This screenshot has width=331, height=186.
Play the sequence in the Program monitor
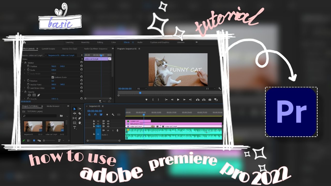coord(178,99)
